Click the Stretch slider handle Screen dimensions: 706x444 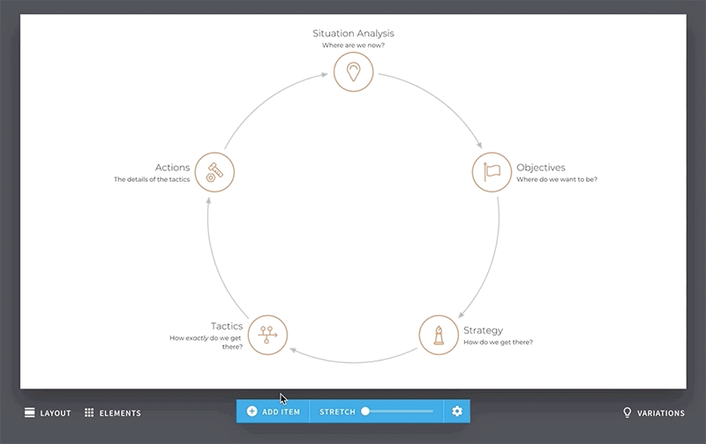tap(365, 411)
